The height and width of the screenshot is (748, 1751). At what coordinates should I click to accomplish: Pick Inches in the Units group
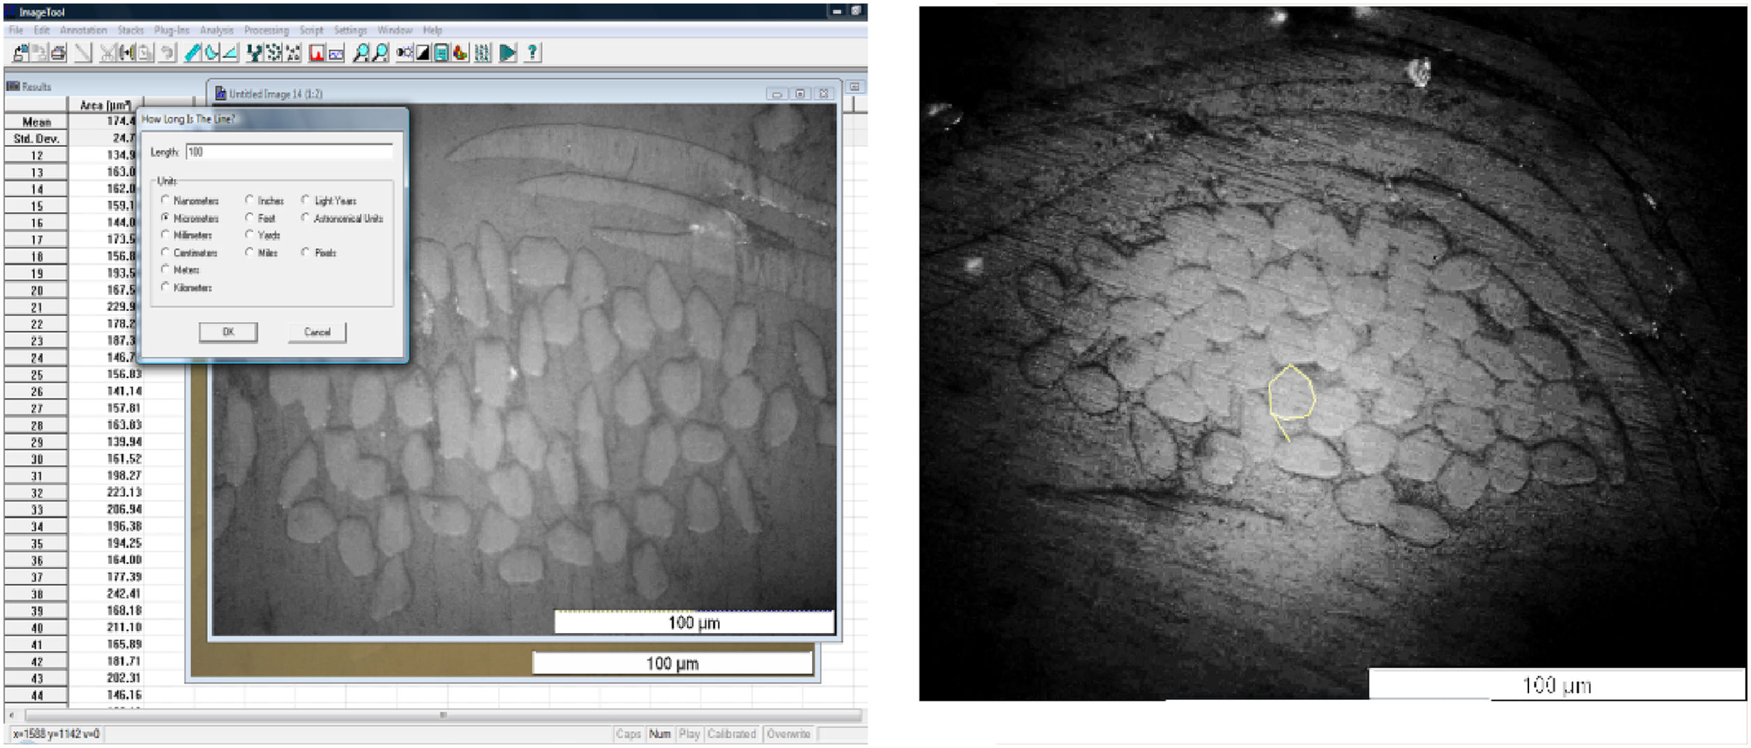tap(249, 200)
